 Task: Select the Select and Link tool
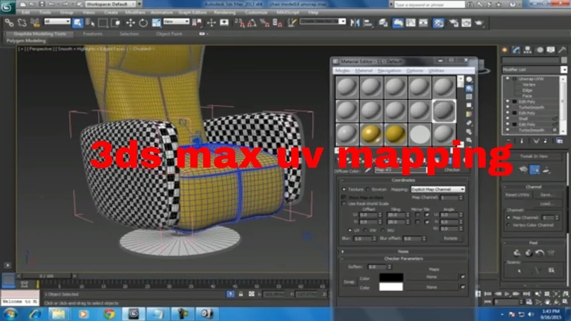pos(9,22)
